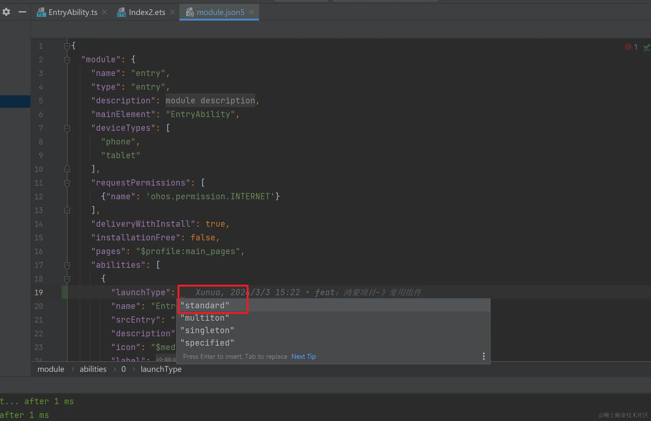Image resolution: width=651 pixels, height=421 pixels.
Task: Collapse the ability object fold on line 18
Action: tap(67, 279)
